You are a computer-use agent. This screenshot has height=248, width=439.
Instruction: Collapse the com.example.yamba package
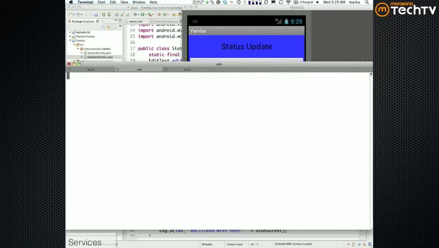[x=78, y=49]
